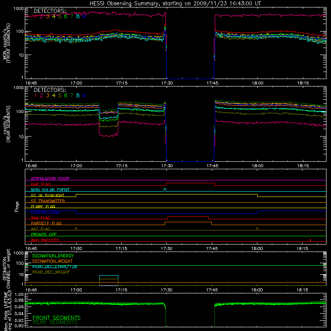Click the DETECTORS label in the rear segments plot

50,90
